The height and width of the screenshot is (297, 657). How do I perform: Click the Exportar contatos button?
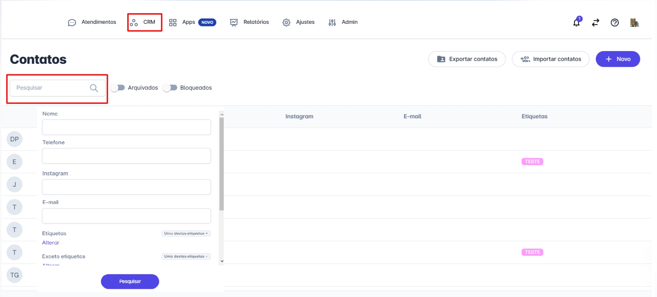click(467, 59)
